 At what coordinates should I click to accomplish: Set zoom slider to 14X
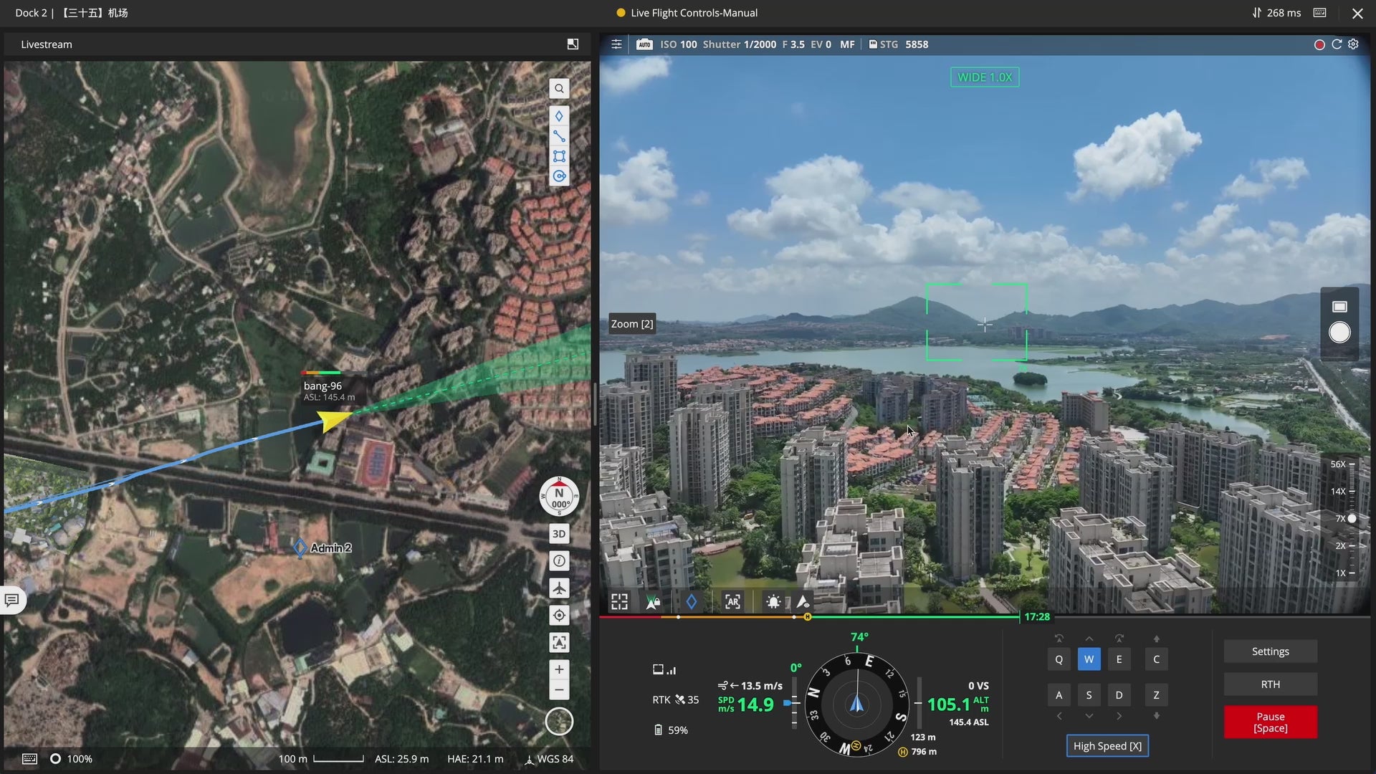(1352, 492)
